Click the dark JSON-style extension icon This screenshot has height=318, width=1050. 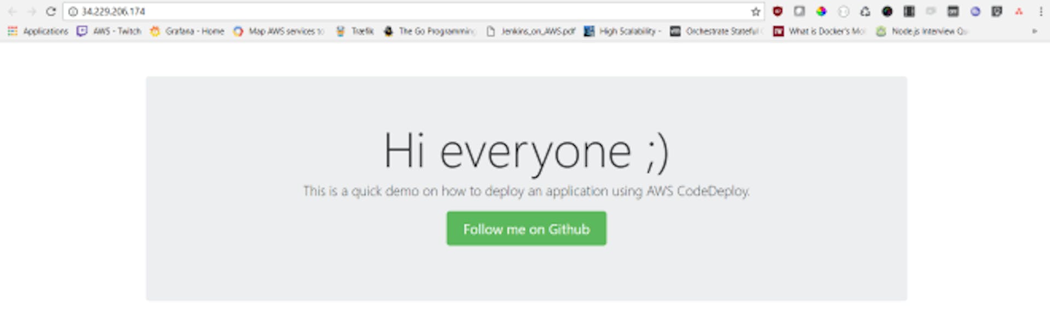point(953,11)
